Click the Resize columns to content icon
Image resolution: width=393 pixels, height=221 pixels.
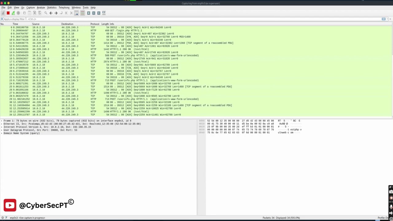[104, 13]
